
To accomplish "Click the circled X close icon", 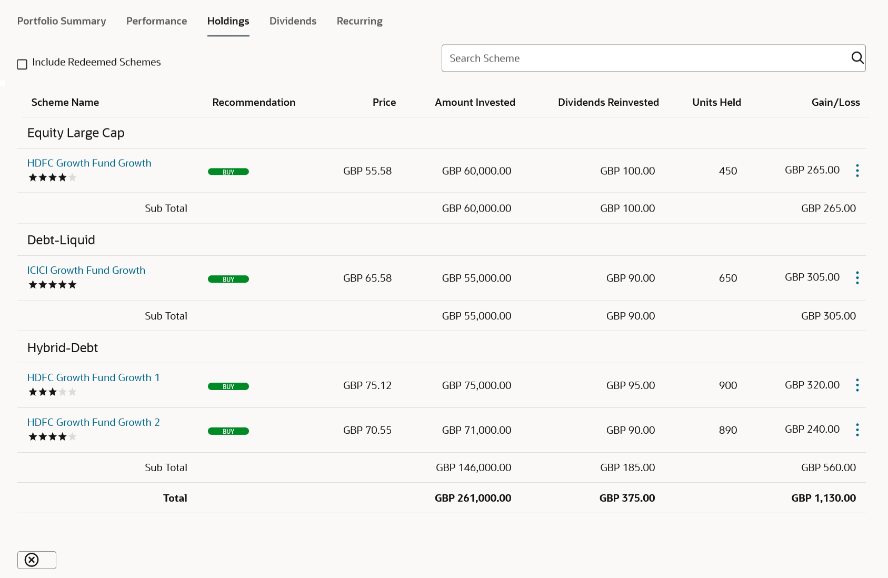I will pyautogui.click(x=32, y=560).
